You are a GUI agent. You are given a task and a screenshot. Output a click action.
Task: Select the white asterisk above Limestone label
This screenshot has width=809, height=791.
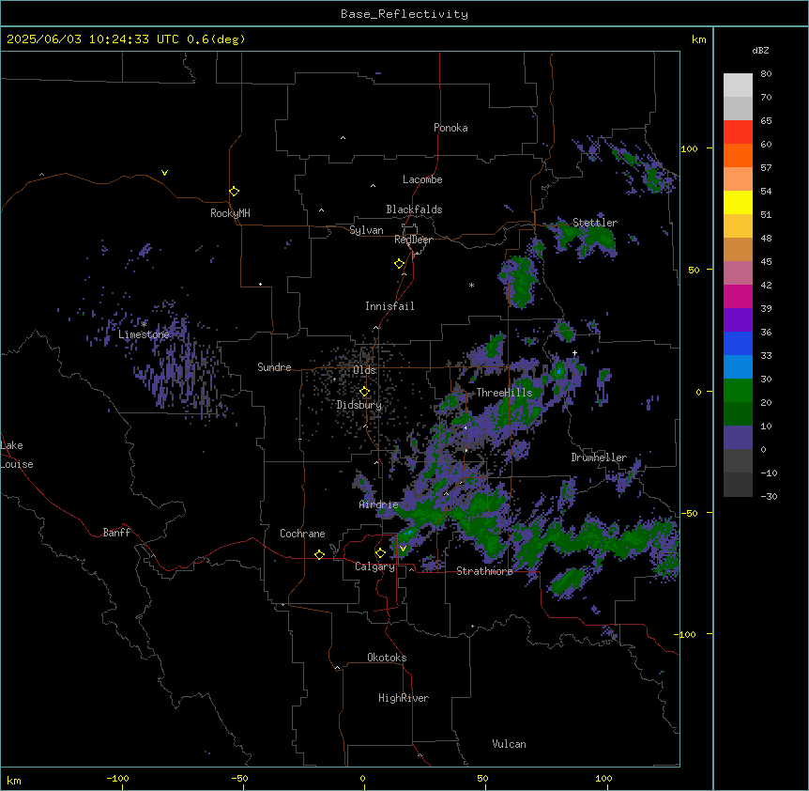[144, 324]
